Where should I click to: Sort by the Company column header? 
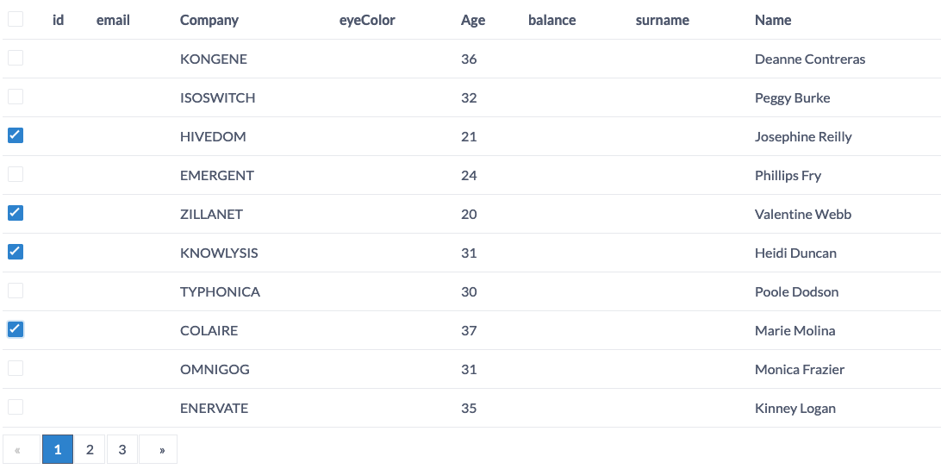point(209,20)
